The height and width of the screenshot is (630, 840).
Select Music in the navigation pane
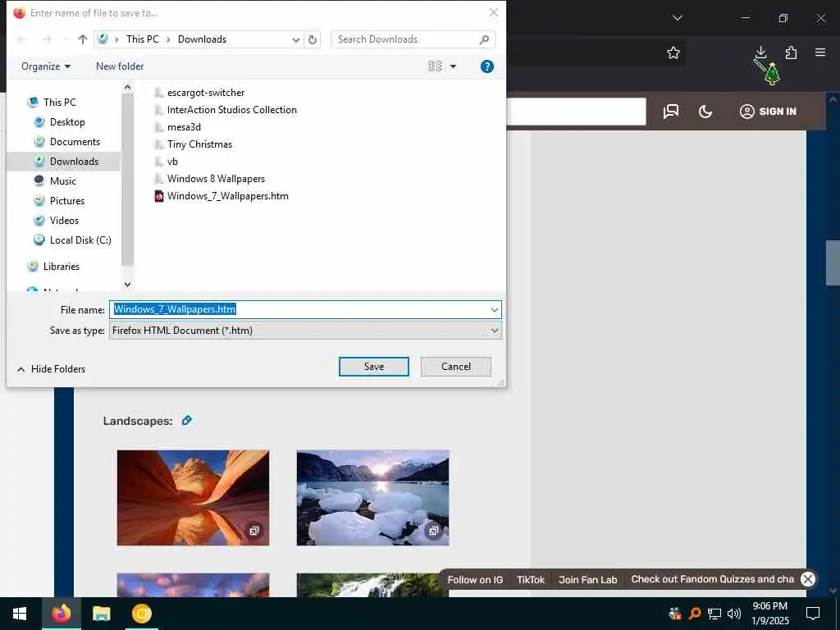[62, 181]
